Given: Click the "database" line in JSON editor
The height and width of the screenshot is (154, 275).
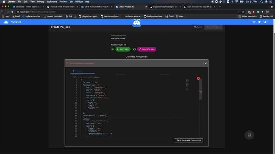Looking at the screenshot, I should 97,98.
